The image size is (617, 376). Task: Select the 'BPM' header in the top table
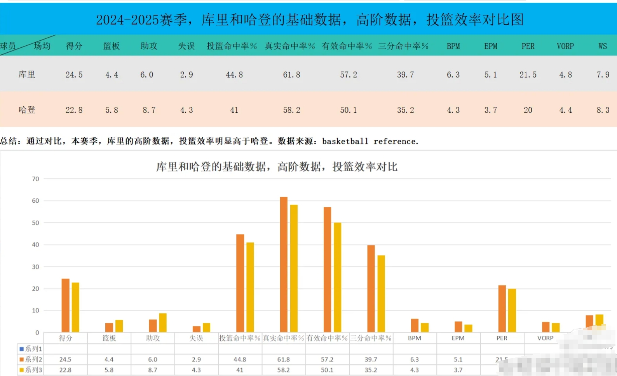pyautogui.click(x=453, y=46)
